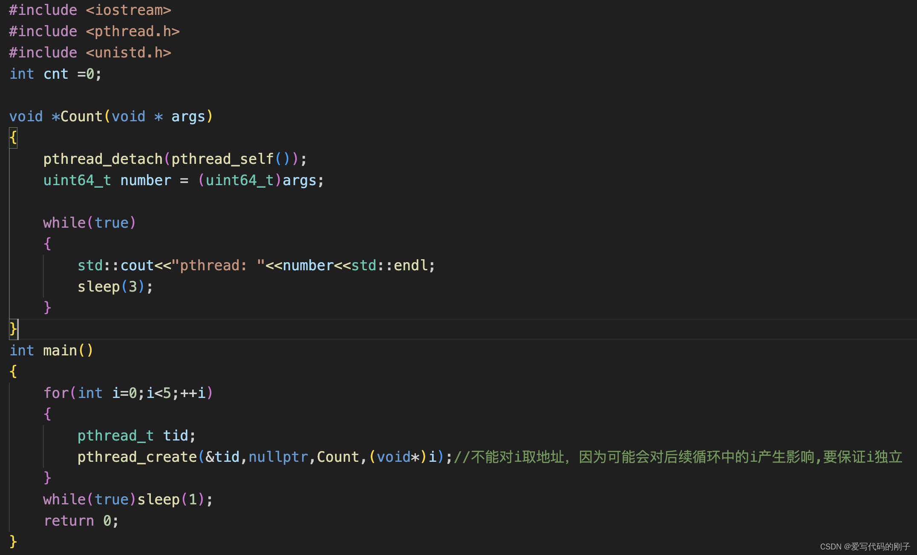This screenshot has width=917, height=555.
Task: Click the 'number' variable declaration
Action: coord(146,180)
